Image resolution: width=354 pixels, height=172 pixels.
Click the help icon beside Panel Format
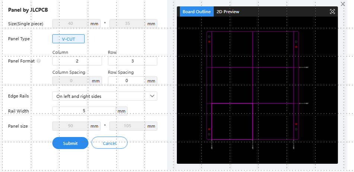pyautogui.click(x=39, y=61)
